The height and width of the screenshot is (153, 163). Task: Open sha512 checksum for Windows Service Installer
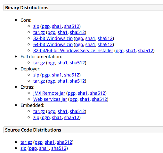coord(146,51)
